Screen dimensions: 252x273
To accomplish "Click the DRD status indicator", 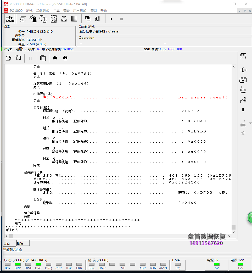I will pyautogui.click(x=18, y=264).
